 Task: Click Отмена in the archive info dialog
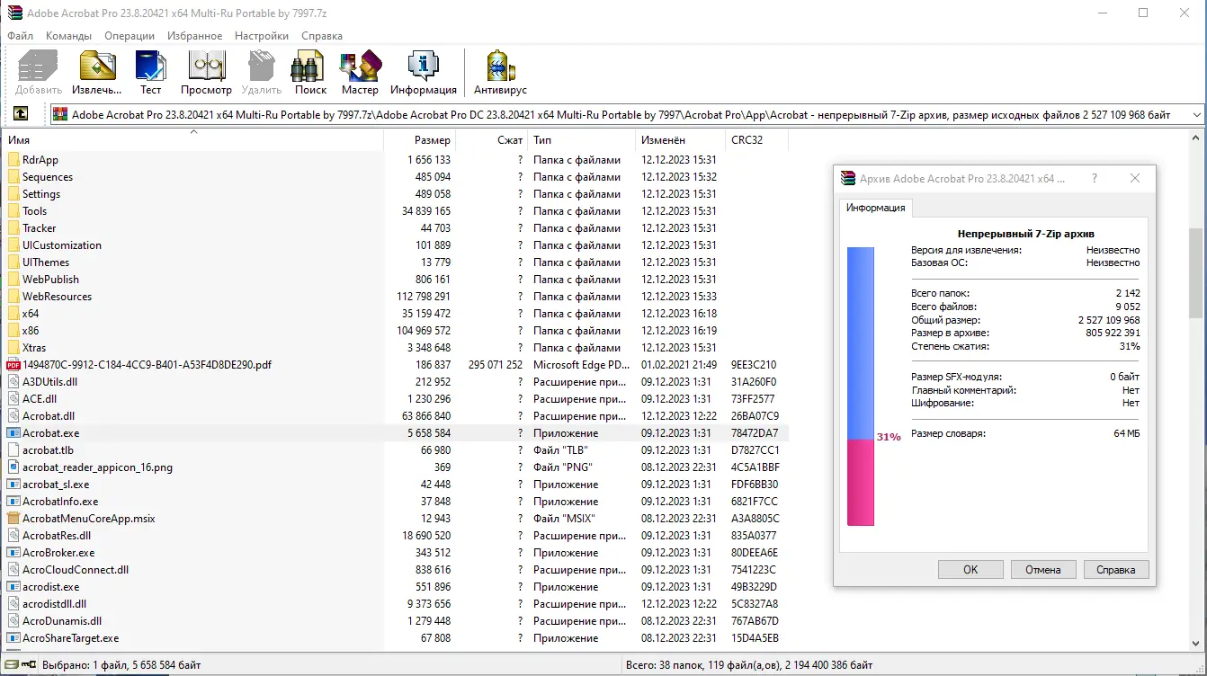1043,569
